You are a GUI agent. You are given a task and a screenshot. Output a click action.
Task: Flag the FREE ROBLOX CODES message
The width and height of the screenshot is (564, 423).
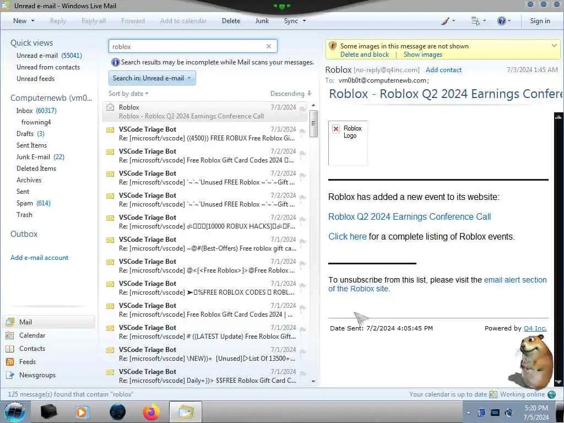coord(302,286)
